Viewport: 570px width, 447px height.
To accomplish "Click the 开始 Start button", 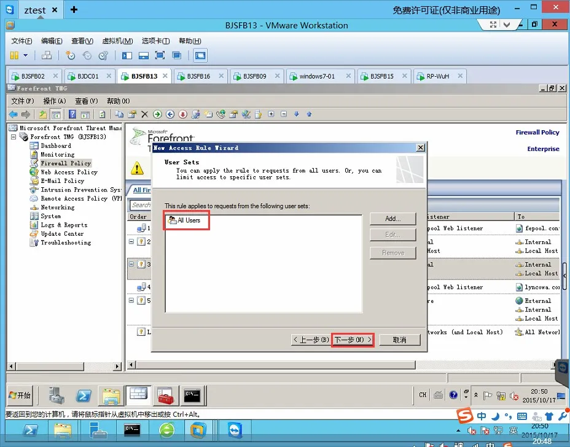I will (20, 395).
